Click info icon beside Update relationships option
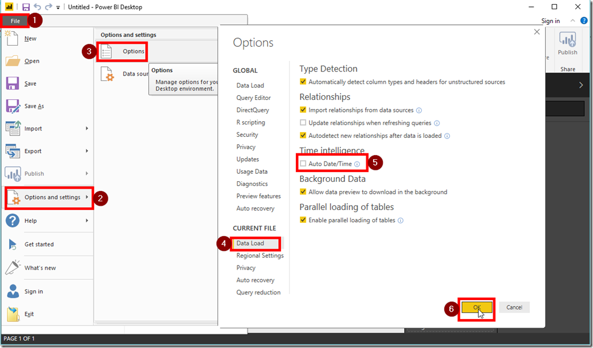The width and height of the screenshot is (593, 348). (x=437, y=124)
